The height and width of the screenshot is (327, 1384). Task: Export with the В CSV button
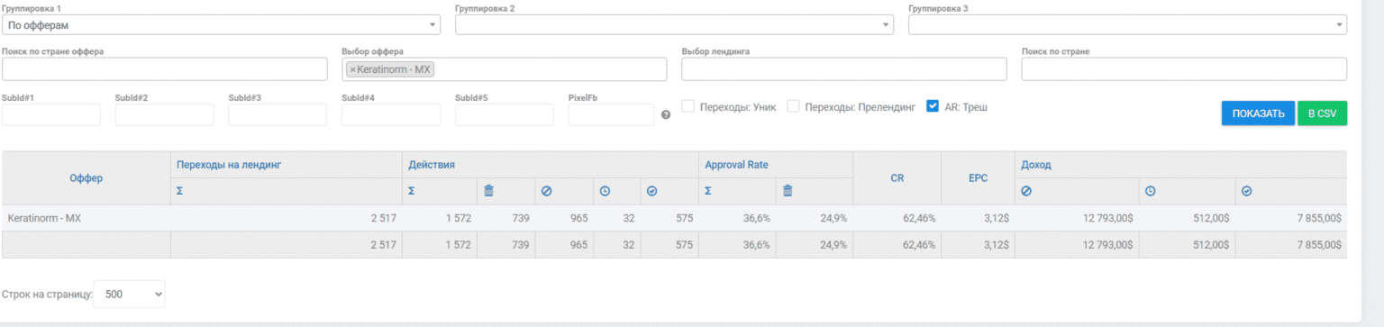click(x=1322, y=114)
